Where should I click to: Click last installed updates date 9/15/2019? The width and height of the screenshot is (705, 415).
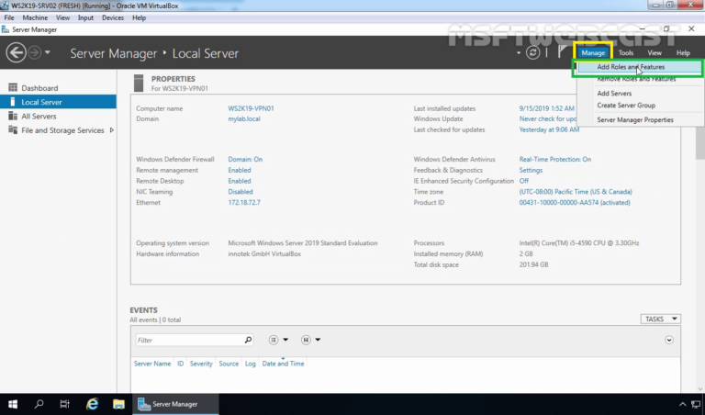pos(546,108)
